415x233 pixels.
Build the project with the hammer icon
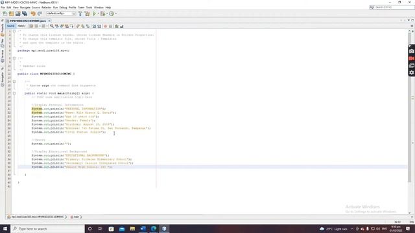[80, 14]
